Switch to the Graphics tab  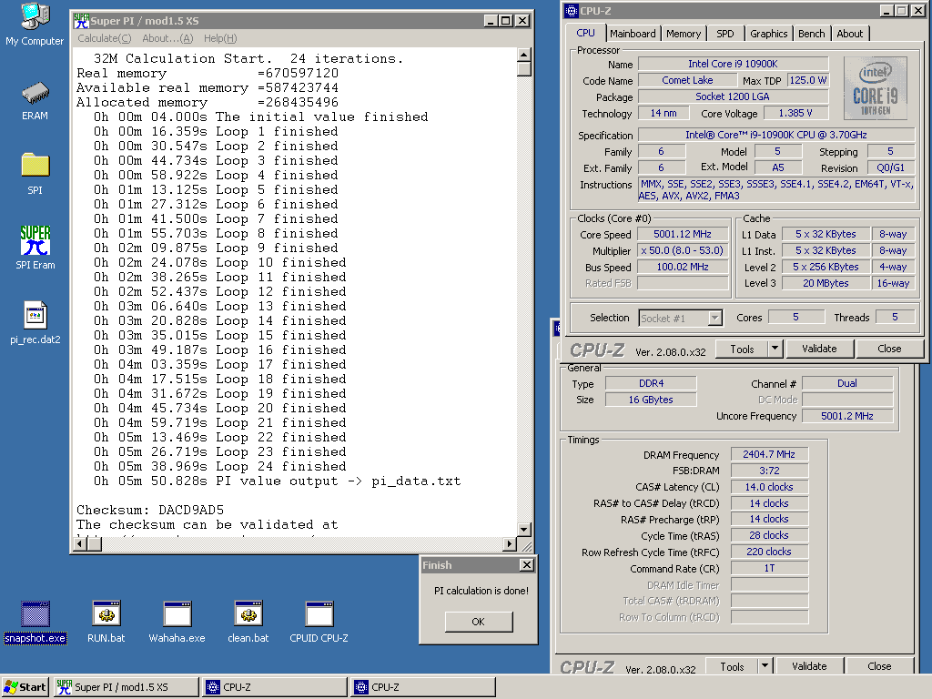(768, 34)
